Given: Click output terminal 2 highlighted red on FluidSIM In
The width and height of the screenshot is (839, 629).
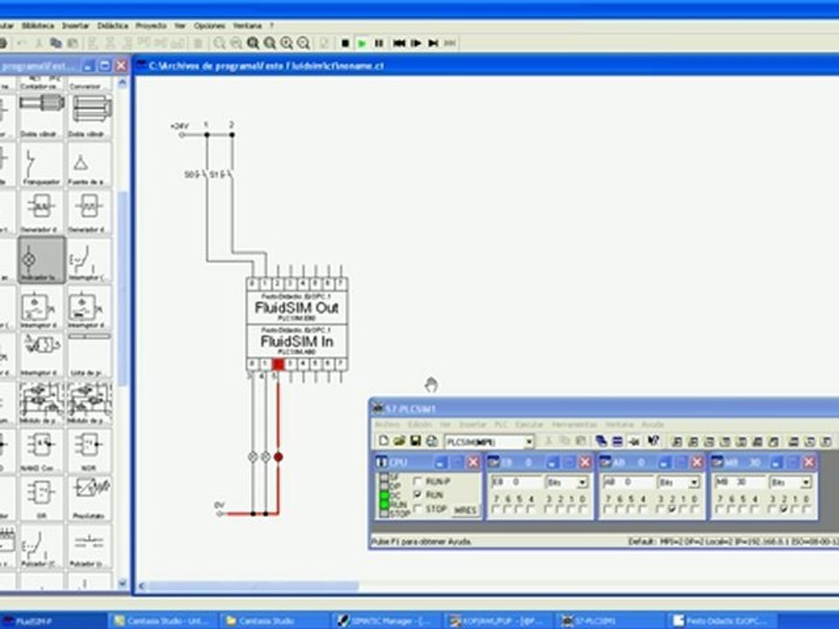Looking at the screenshot, I should (x=278, y=365).
